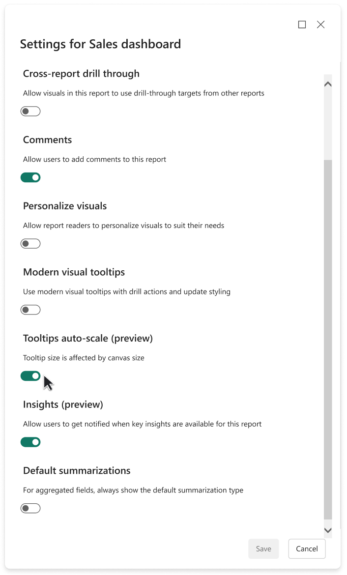Select the Settings for Sales dashboard title

(100, 44)
